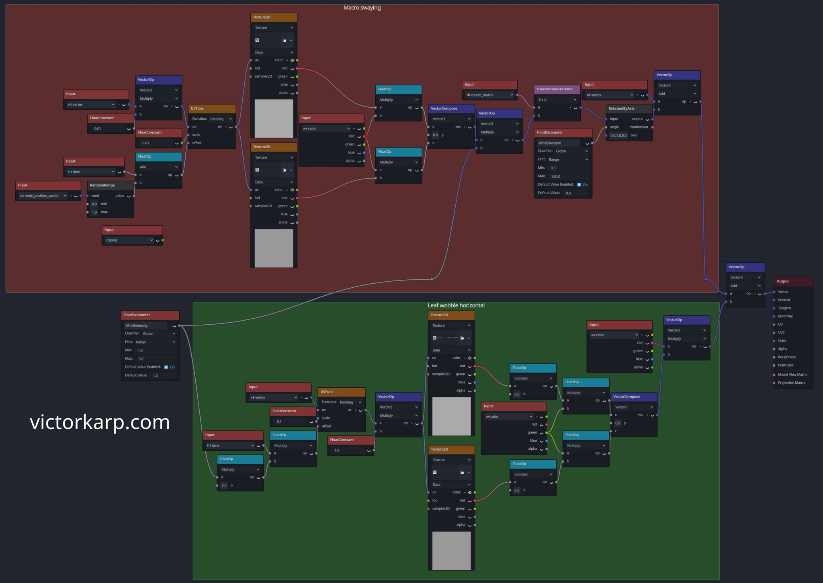The height and width of the screenshot is (583, 823).
Task: Click preview icon on FloatConstant 0.01 node
Action: [129, 129]
